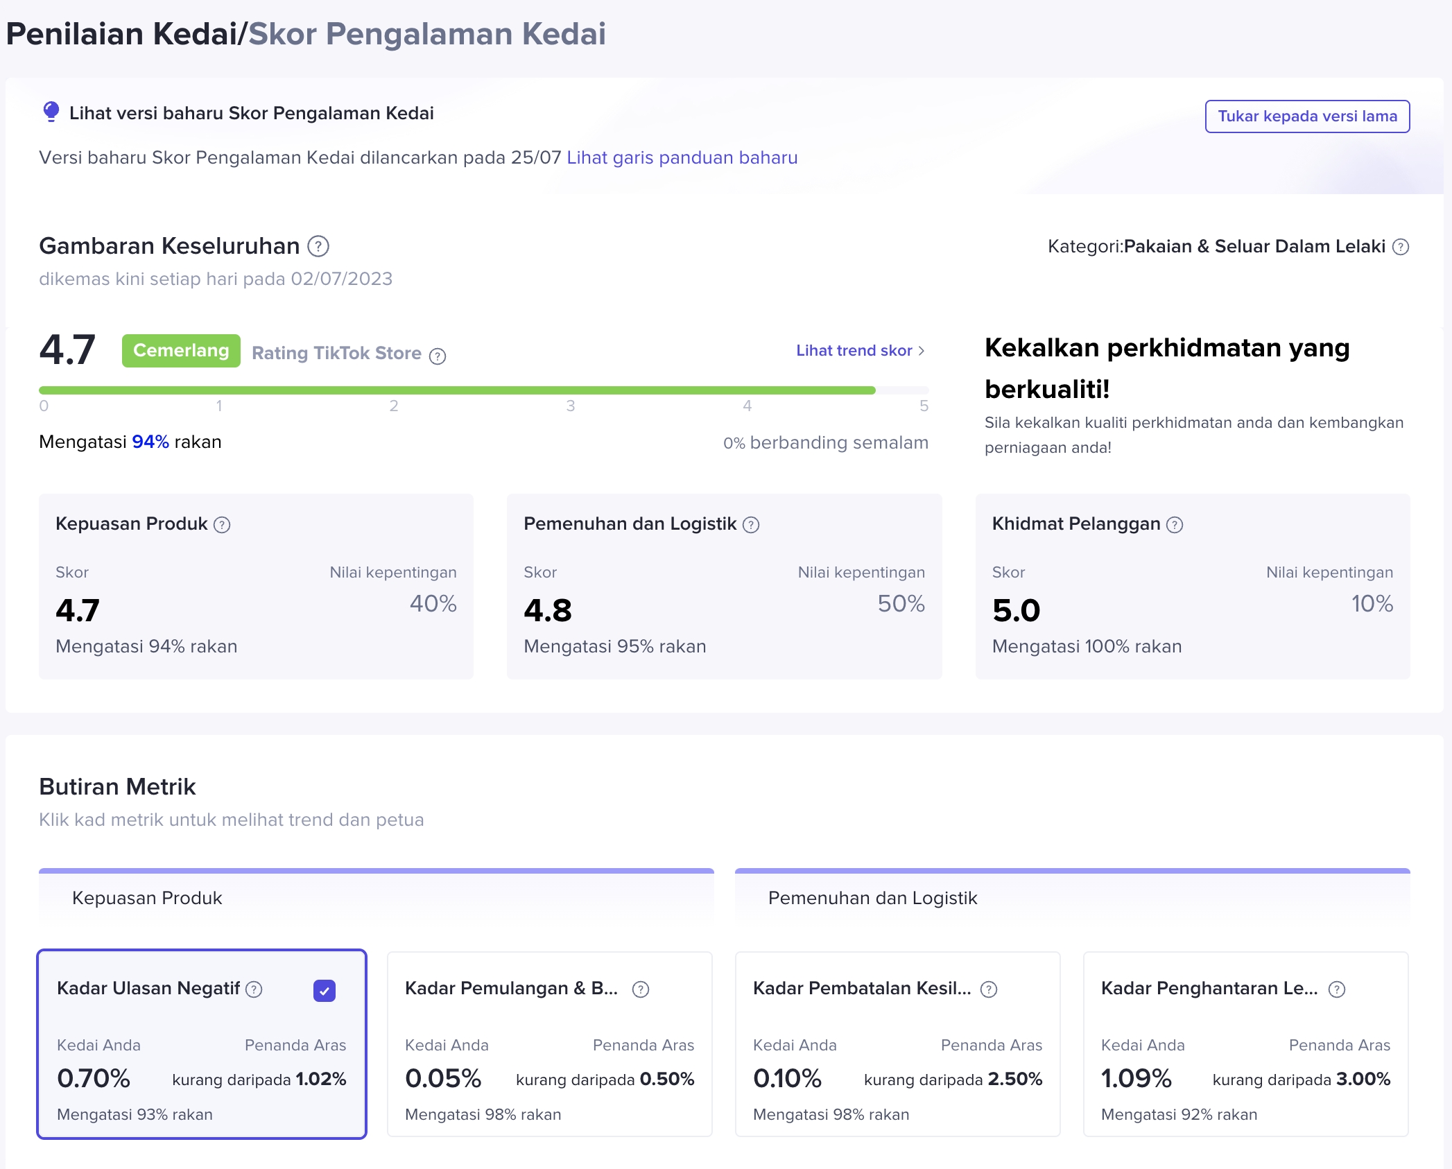Screen dimensions: 1452x1169
Task: Select the Kadar Pemulangan & B... metric card
Action: [550, 1044]
